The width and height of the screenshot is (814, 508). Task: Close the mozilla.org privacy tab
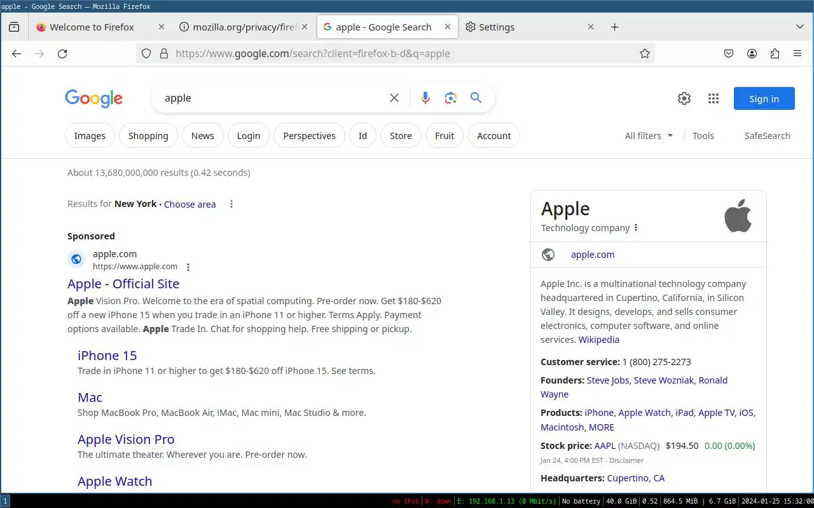[x=305, y=27]
